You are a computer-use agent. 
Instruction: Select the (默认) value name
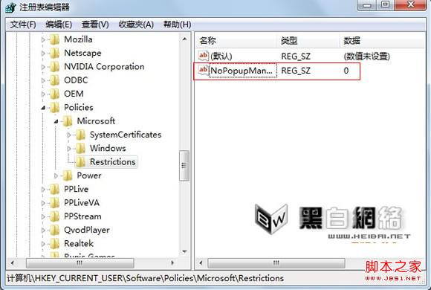point(221,56)
